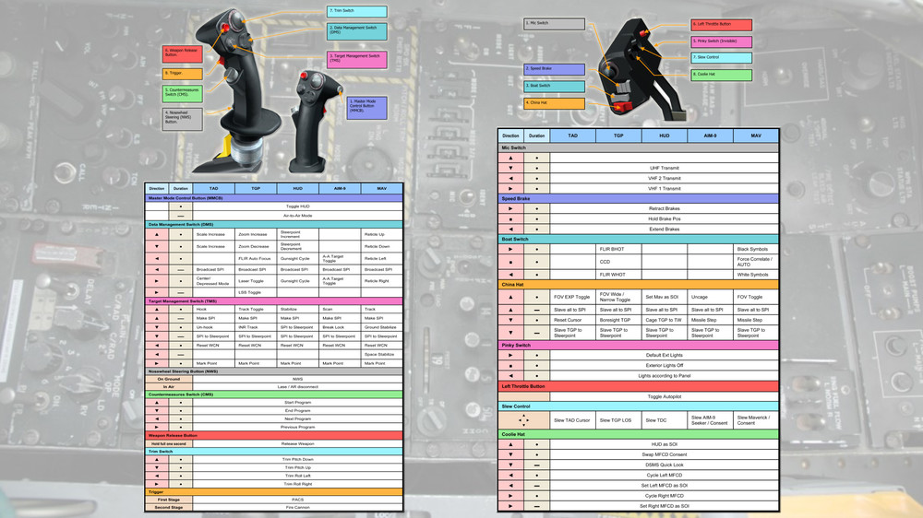Screen dimensions: 923x518
Task: Click the 'Slew TGP LOS' cell
Action: (x=618, y=420)
